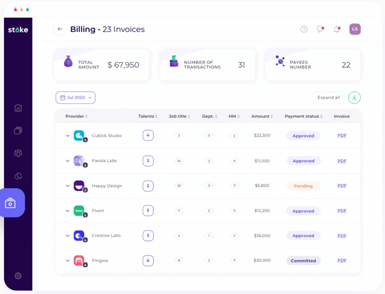Select the billing wallet icon in sidebar
This screenshot has height=294, width=385.
(x=11, y=203)
